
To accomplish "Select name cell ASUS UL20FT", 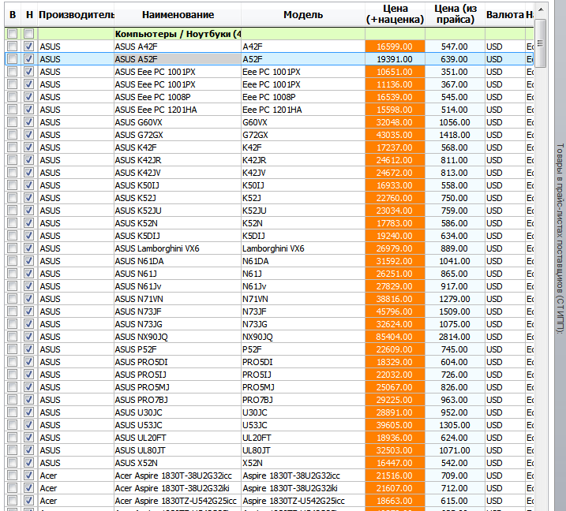I will (178, 438).
